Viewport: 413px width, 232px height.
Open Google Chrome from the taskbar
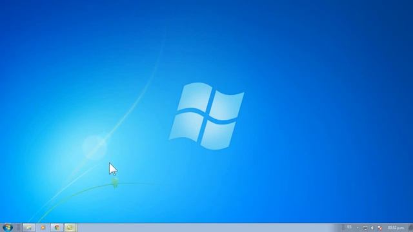(57, 227)
